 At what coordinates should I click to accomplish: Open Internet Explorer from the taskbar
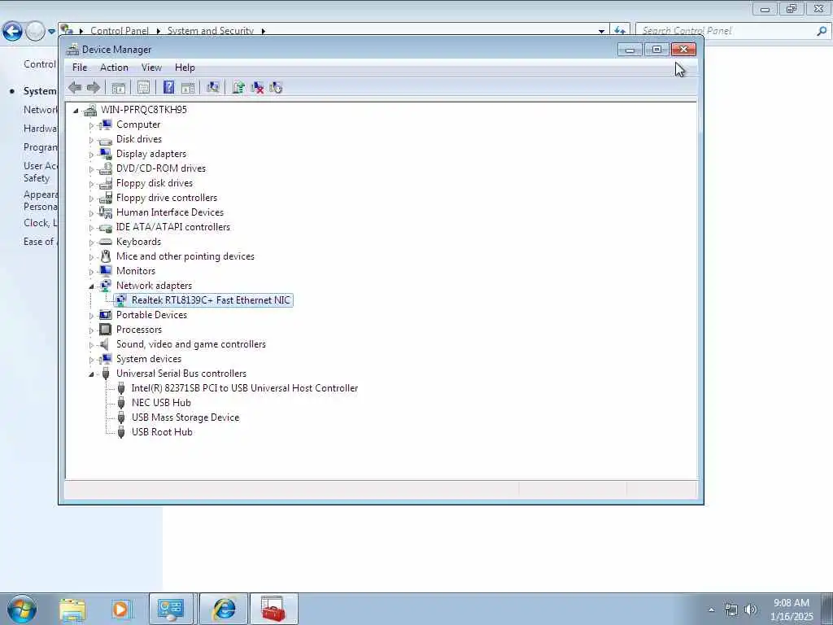[x=225, y=609]
